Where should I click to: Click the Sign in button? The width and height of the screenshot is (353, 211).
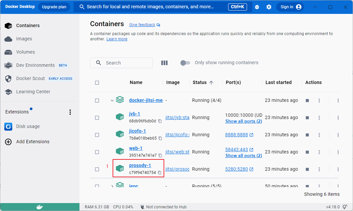pyautogui.click(x=290, y=7)
